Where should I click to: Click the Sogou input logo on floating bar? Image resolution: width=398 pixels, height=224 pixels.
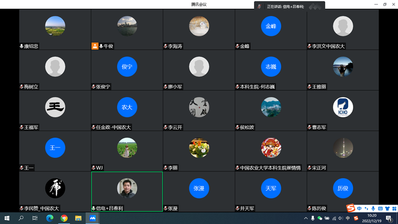[351, 208]
